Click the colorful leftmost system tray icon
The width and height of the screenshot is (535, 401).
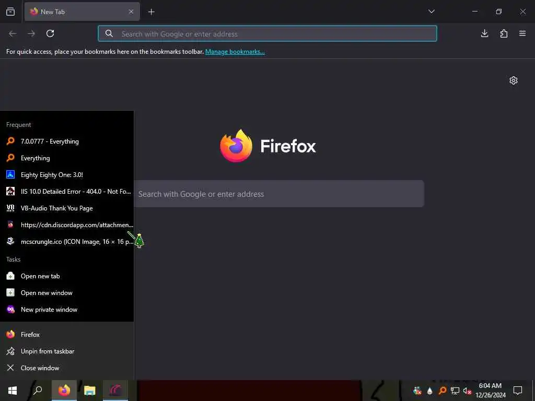coord(417,391)
